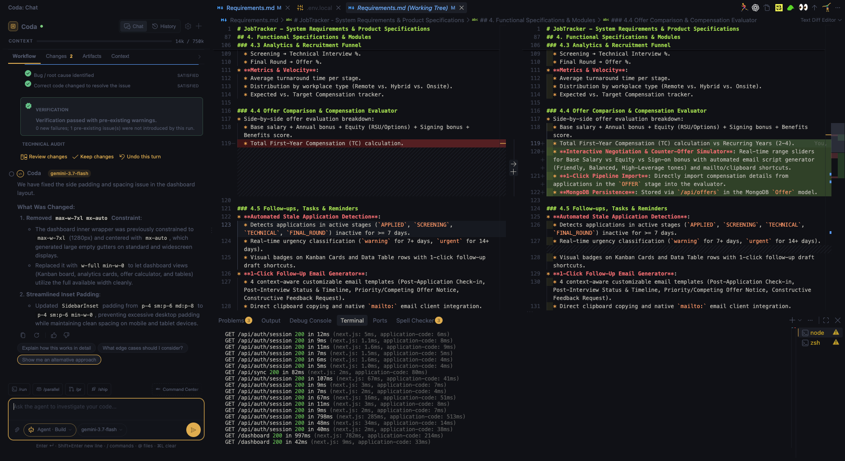Click the up arrow icon in editor toolbar
Screen dimensions: 845x461
(814, 7)
